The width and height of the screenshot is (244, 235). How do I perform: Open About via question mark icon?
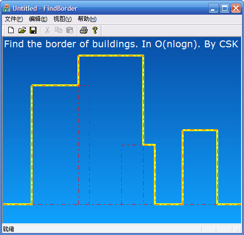pos(95,30)
